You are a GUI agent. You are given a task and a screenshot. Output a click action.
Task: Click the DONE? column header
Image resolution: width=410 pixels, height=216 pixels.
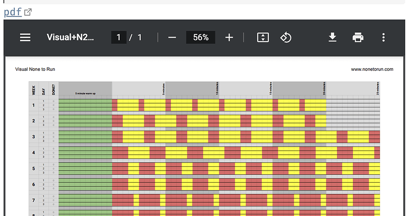pyautogui.click(x=53, y=89)
